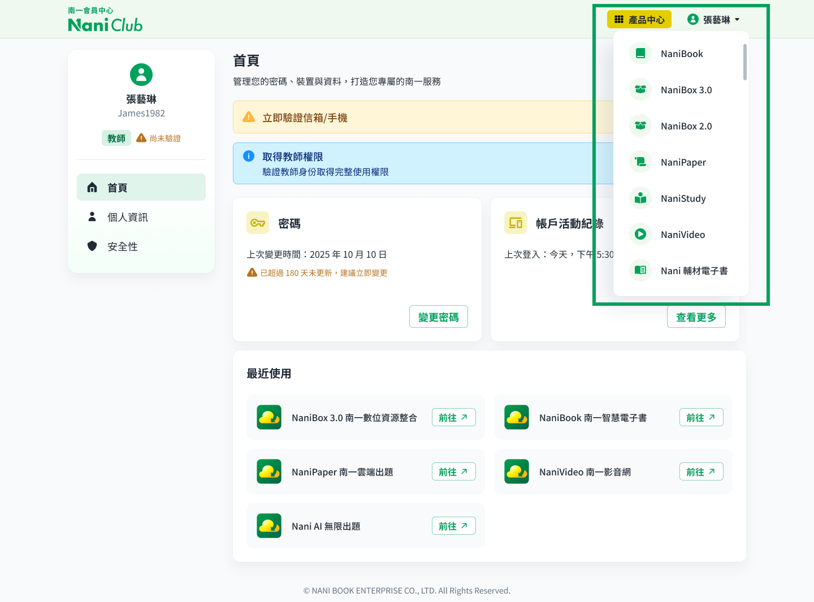The width and height of the screenshot is (814, 602).
Task: Click the 變更密碼 button
Action: tap(439, 317)
